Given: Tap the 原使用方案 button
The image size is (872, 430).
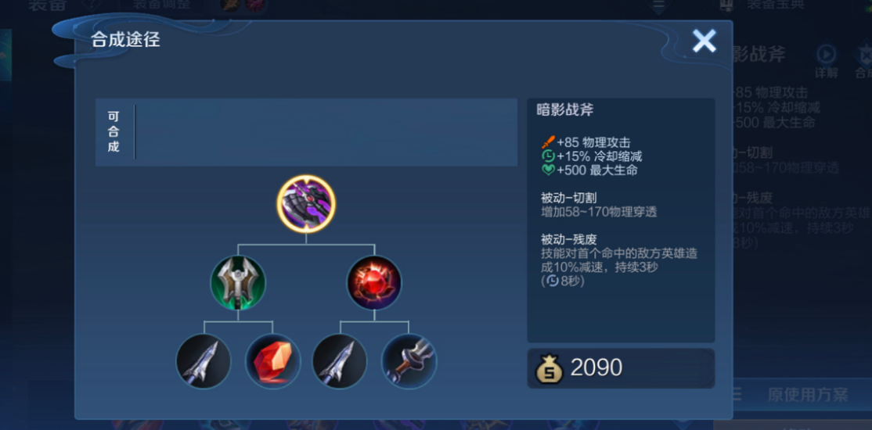Looking at the screenshot, I should click(808, 395).
